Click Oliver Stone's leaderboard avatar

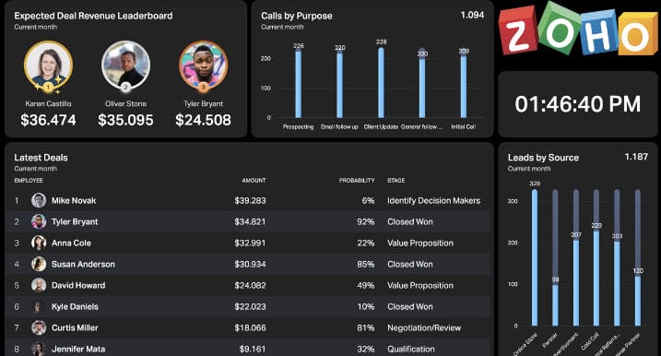coord(125,65)
